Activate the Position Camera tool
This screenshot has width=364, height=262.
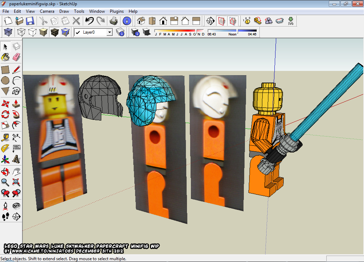(x=5, y=206)
